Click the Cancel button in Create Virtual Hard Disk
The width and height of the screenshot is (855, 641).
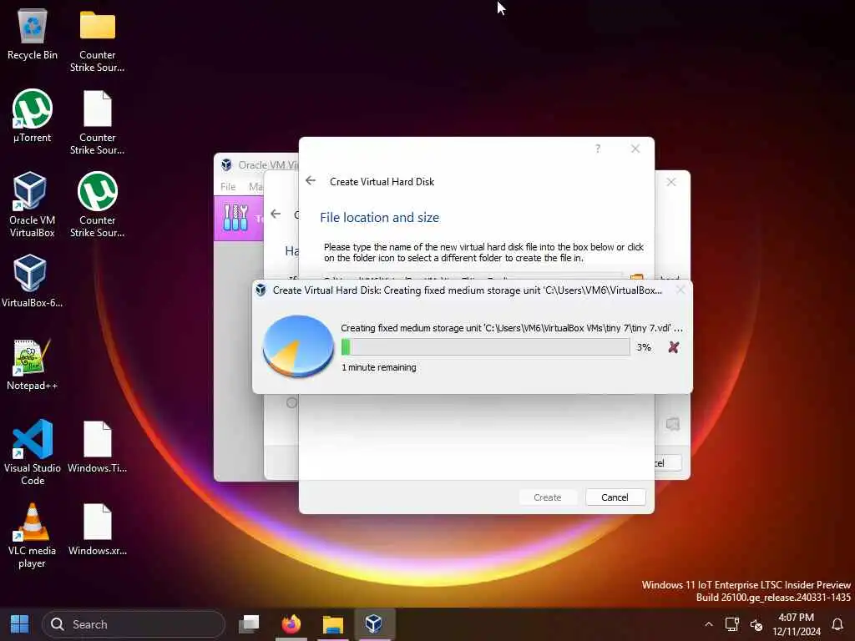tap(615, 497)
